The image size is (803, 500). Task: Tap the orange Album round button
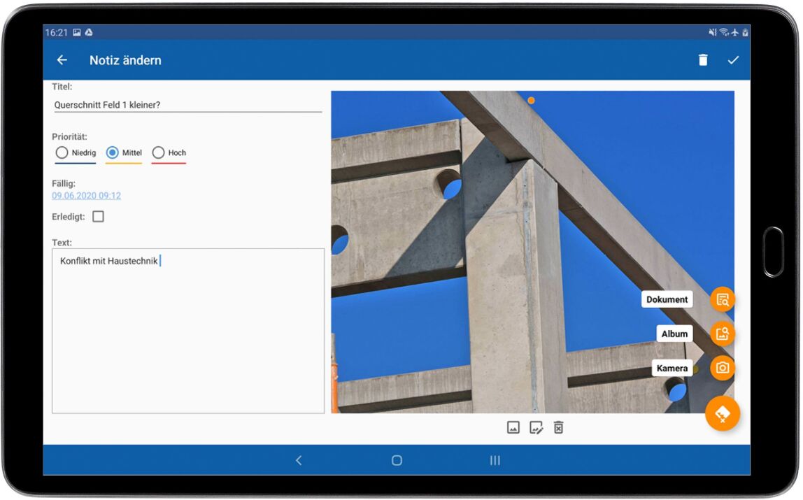click(723, 334)
